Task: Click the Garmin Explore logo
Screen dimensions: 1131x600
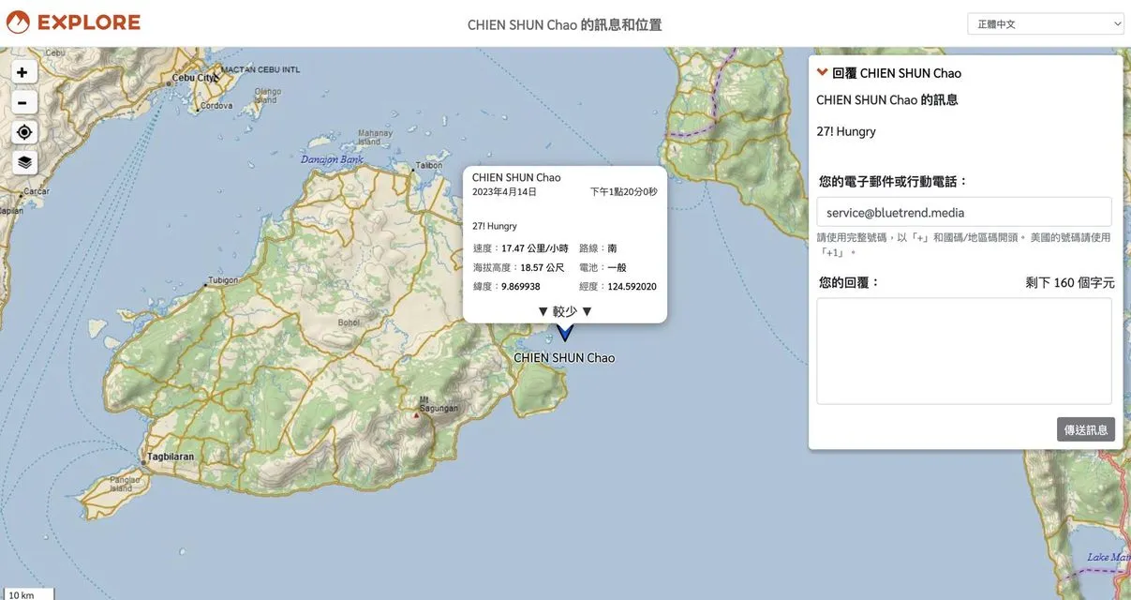Action: (x=73, y=22)
